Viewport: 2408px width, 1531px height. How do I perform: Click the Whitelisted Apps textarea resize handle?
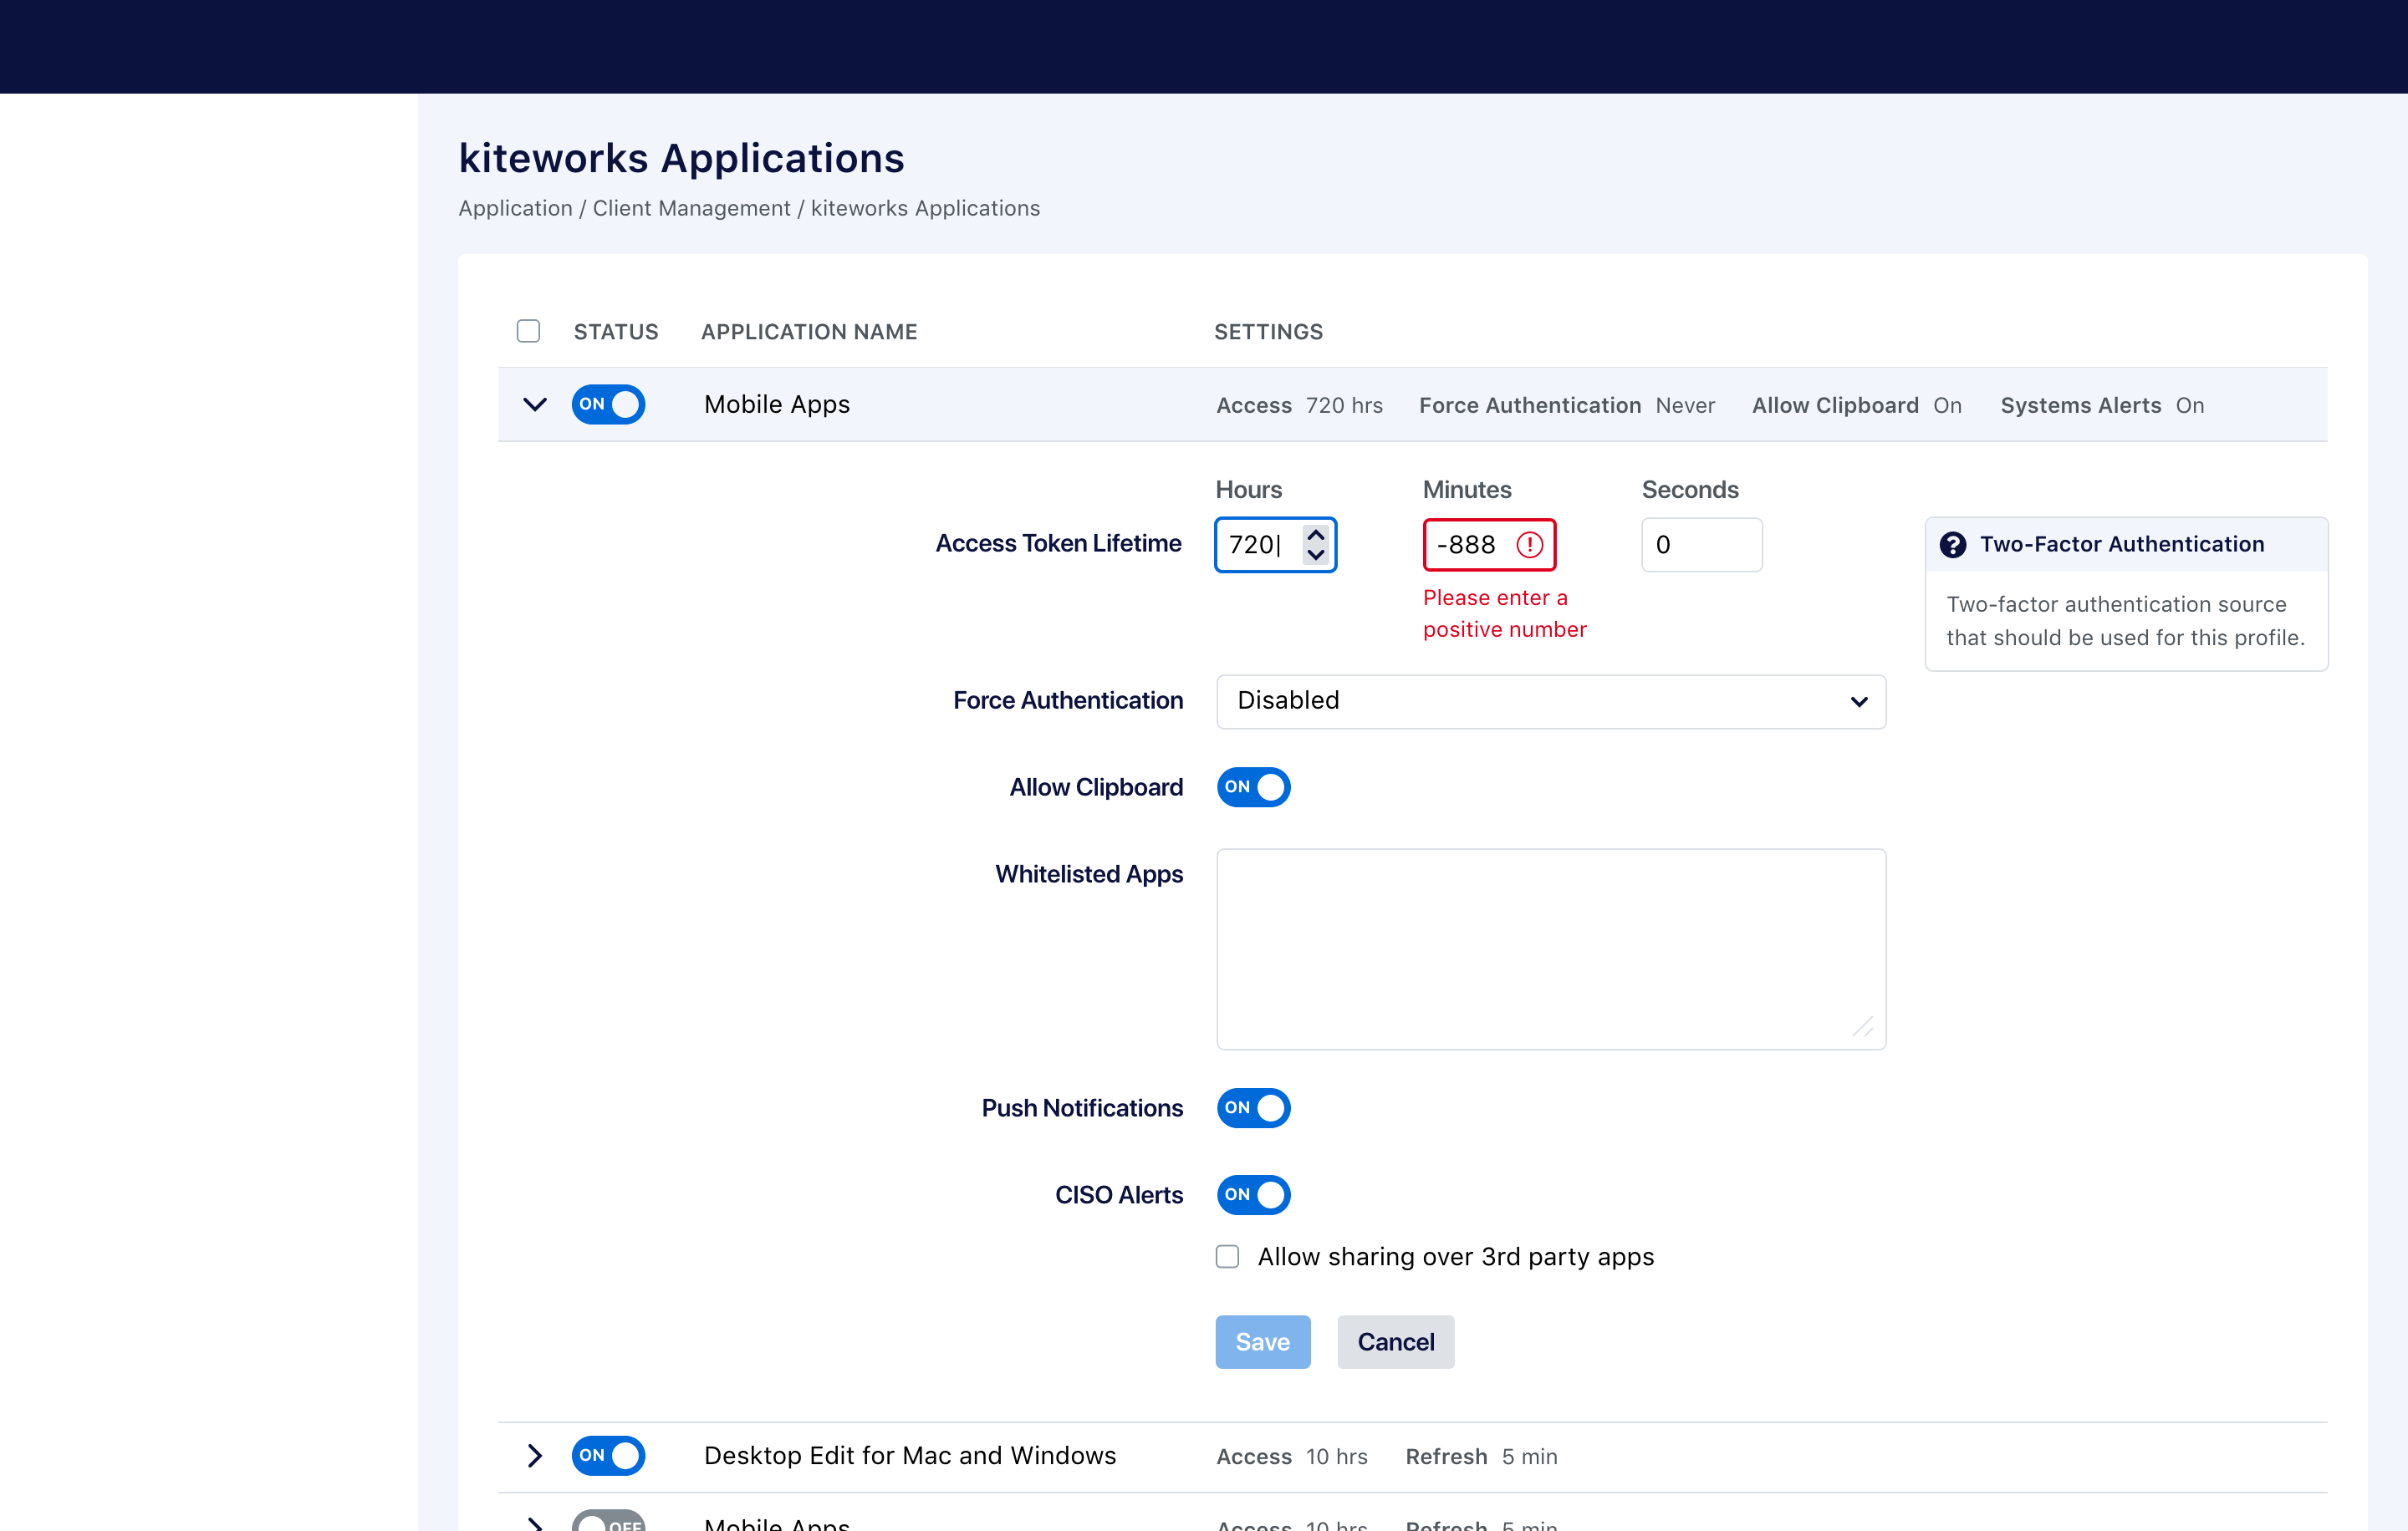(x=1864, y=1027)
